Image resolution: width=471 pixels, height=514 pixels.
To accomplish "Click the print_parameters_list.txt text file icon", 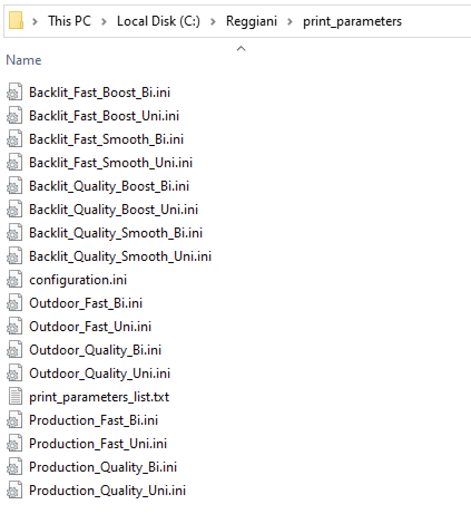I will [15, 396].
